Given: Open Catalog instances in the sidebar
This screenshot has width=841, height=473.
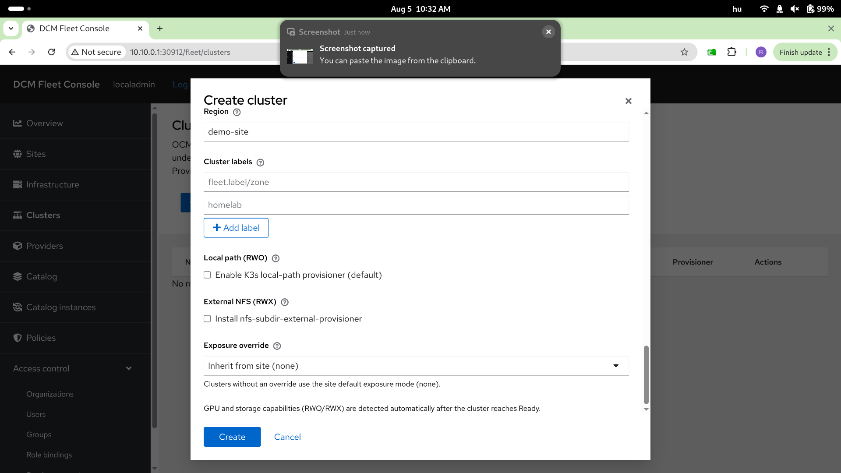Looking at the screenshot, I should (x=60, y=307).
